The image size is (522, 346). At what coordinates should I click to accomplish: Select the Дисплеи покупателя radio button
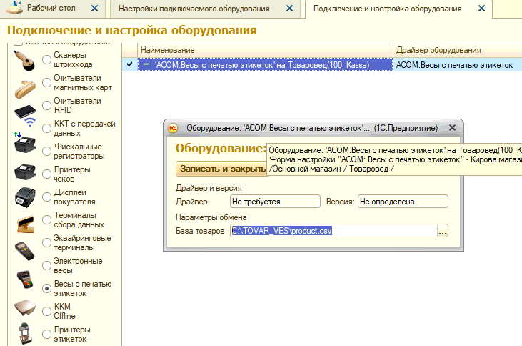[46, 197]
